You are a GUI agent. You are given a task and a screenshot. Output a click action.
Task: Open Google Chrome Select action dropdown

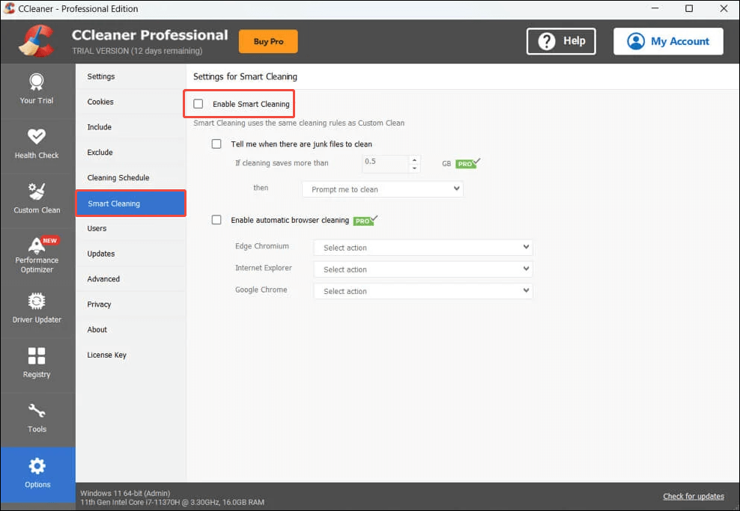click(423, 291)
